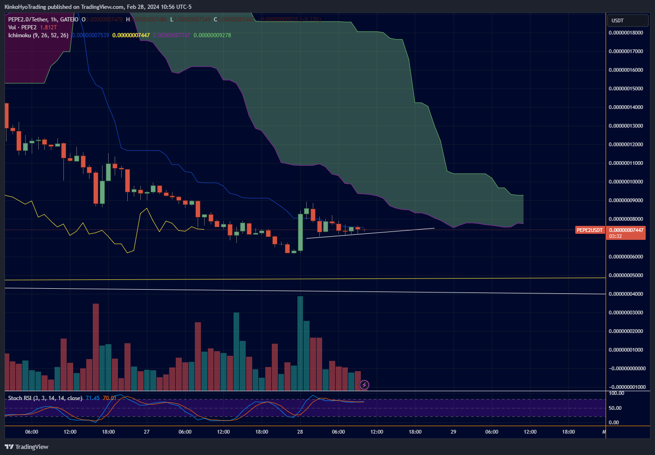Screen dimensions: 655x455
Task: Select the Stoch RSI (3, 3, 14, 14, close) legend
Action: (x=45, y=398)
